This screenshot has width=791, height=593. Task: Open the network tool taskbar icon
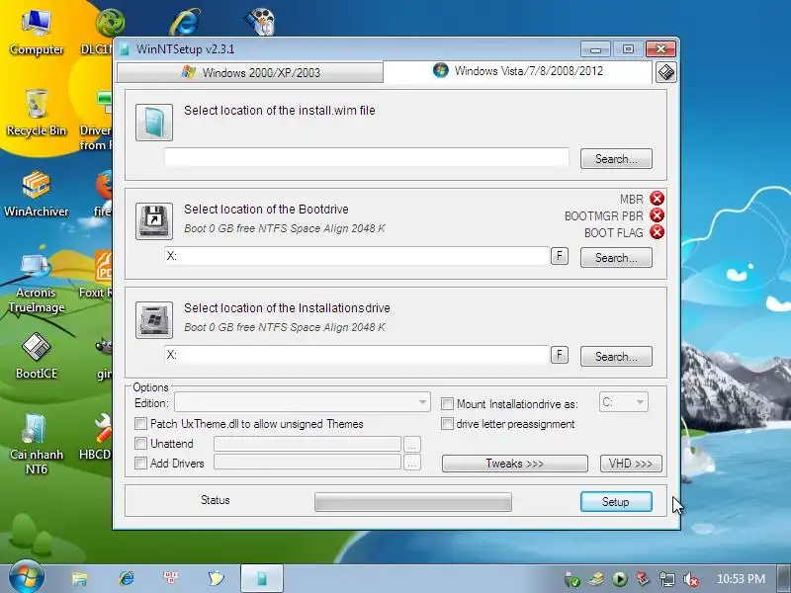click(170, 578)
